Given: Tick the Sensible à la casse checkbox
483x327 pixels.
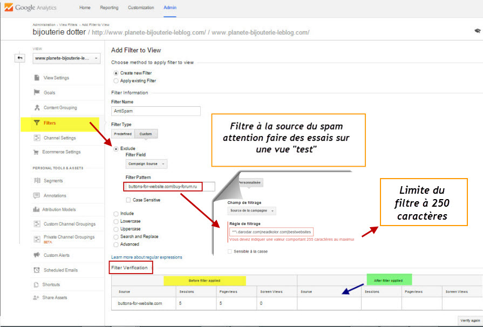Looking at the screenshot, I should click(229, 251).
